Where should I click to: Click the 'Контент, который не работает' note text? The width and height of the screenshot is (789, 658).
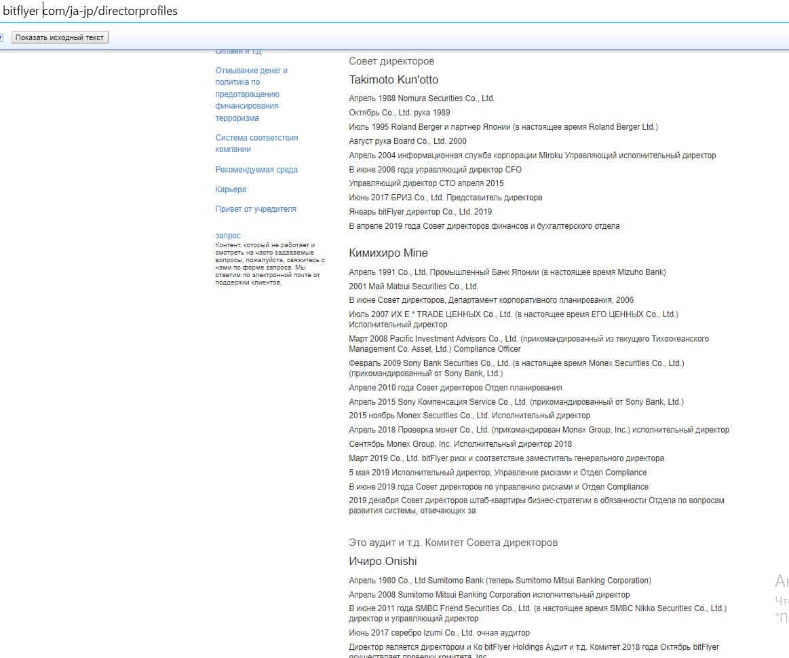click(x=270, y=263)
